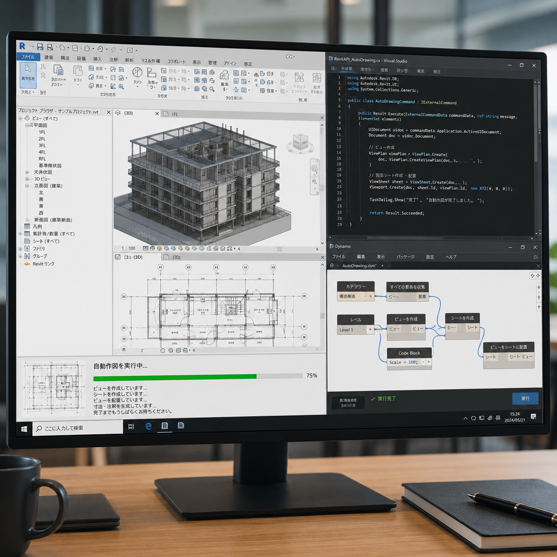
Task: Expand the 集計表/数量 (すべて) node
Action: point(20,234)
